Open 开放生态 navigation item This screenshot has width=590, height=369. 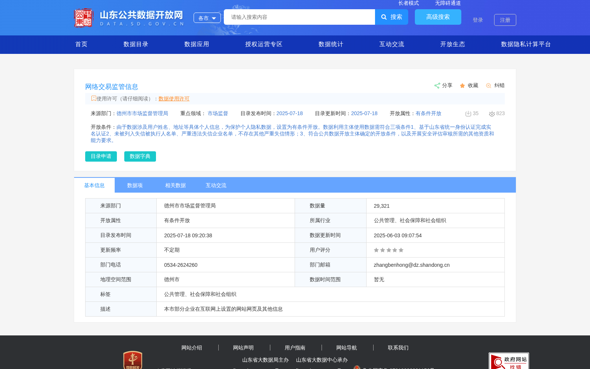coord(452,44)
